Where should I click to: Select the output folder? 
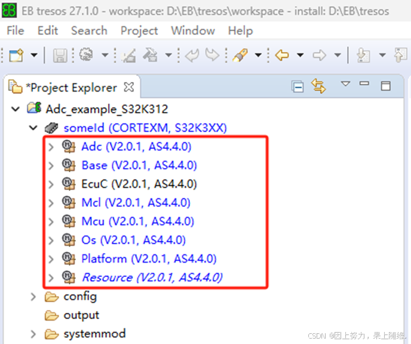coord(81,315)
